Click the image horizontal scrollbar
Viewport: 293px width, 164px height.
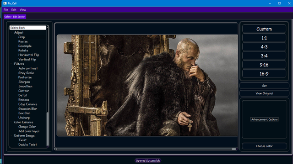coord(146,149)
